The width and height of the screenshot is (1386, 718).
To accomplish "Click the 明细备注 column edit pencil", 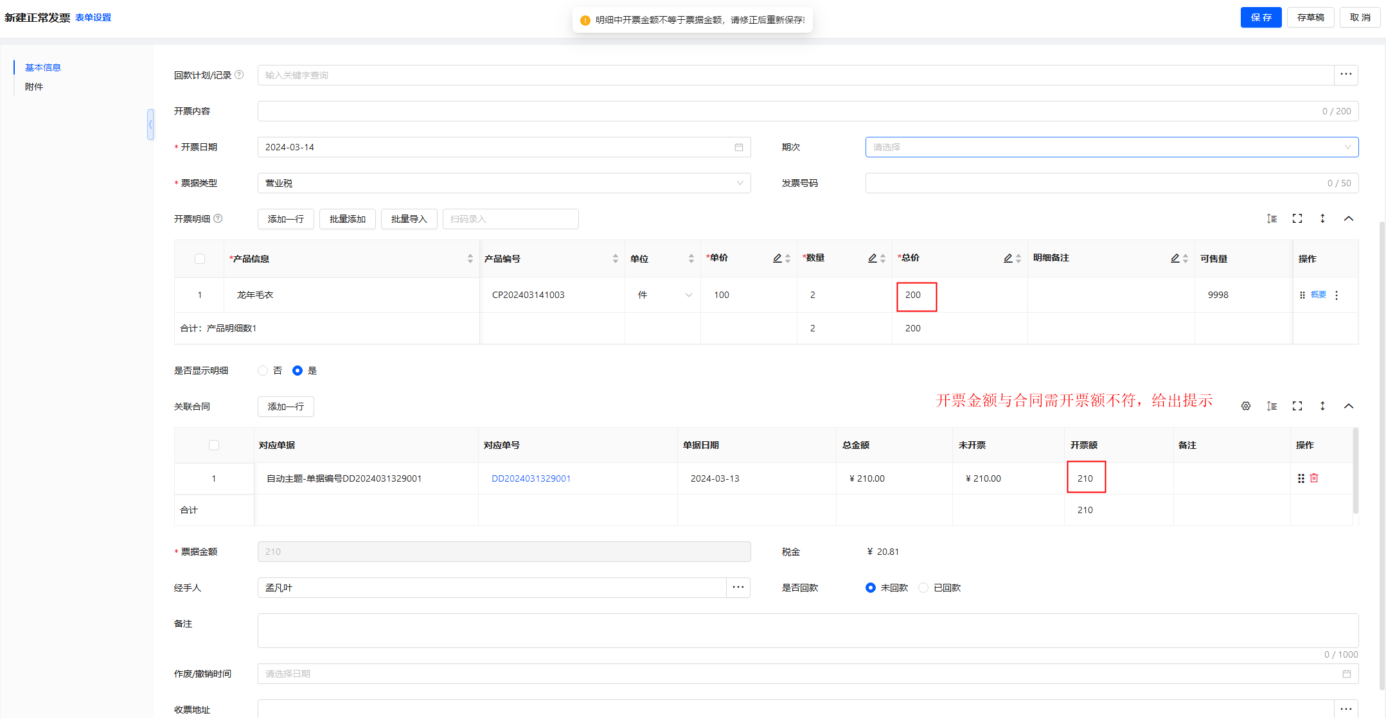I will point(1175,258).
